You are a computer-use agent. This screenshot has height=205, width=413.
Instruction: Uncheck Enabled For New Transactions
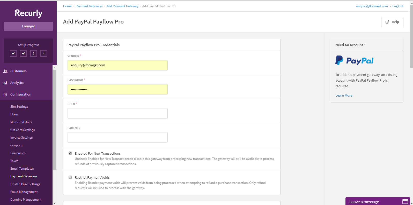tap(70, 153)
